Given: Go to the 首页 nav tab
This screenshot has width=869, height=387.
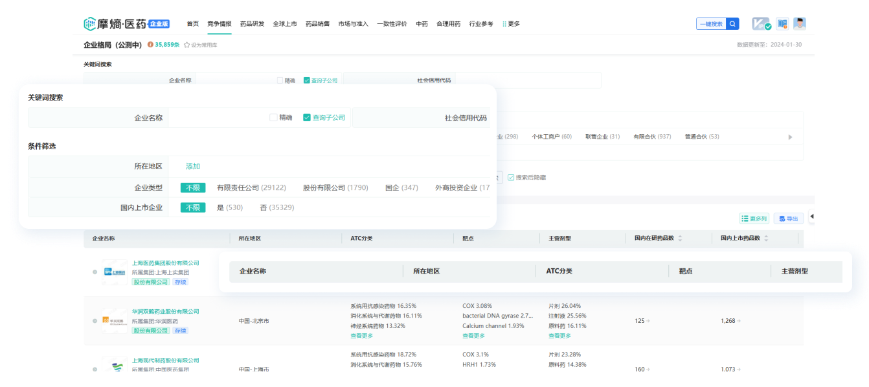Looking at the screenshot, I should 193,24.
